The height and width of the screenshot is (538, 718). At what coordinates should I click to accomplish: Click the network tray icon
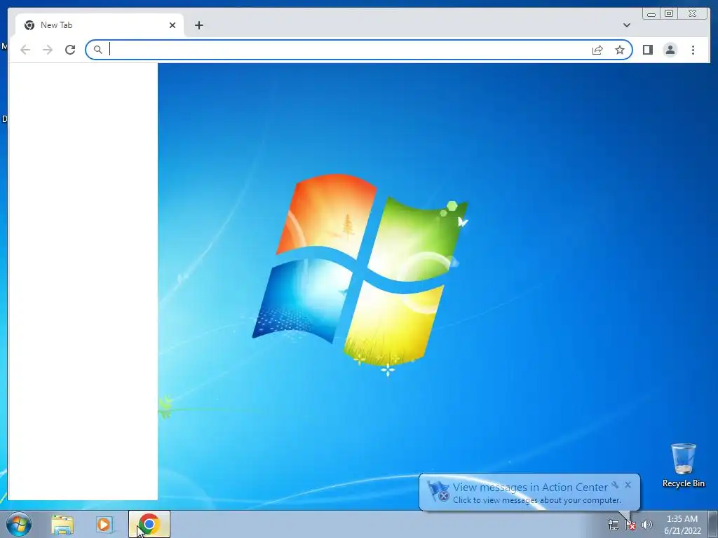click(x=613, y=524)
